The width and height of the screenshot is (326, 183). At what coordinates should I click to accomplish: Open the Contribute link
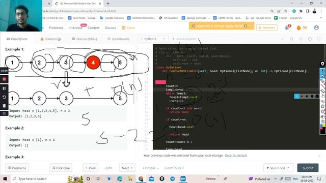tap(174, 168)
